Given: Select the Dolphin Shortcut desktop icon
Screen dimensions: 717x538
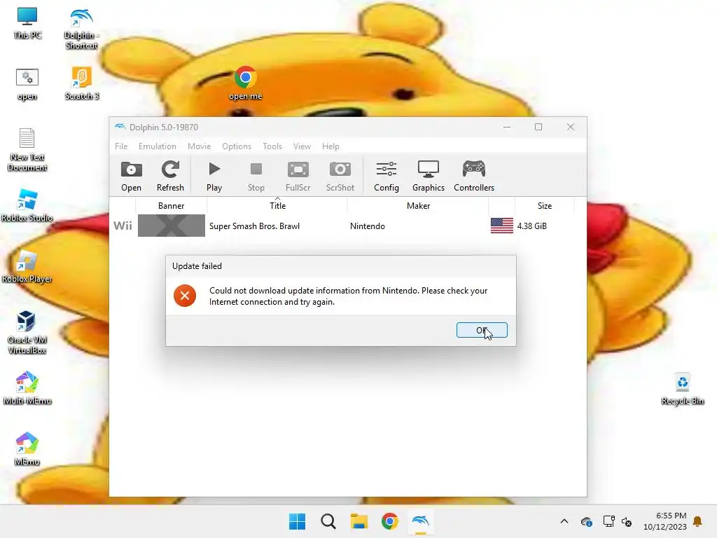Looking at the screenshot, I should pos(81,28).
